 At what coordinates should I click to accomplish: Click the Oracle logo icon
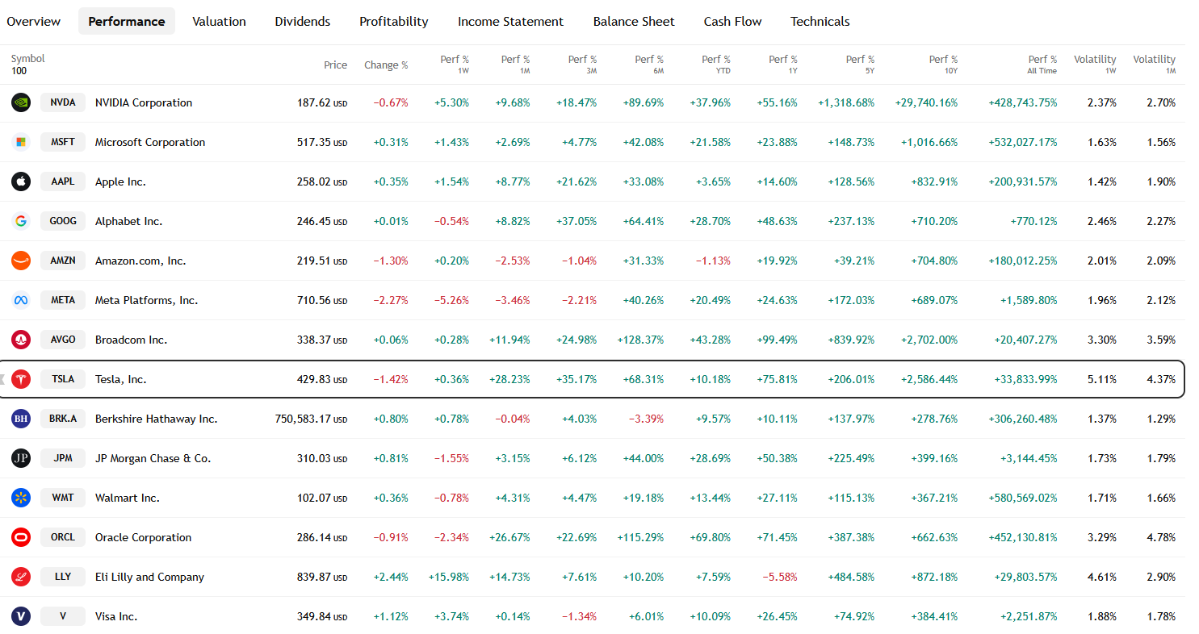click(x=21, y=537)
